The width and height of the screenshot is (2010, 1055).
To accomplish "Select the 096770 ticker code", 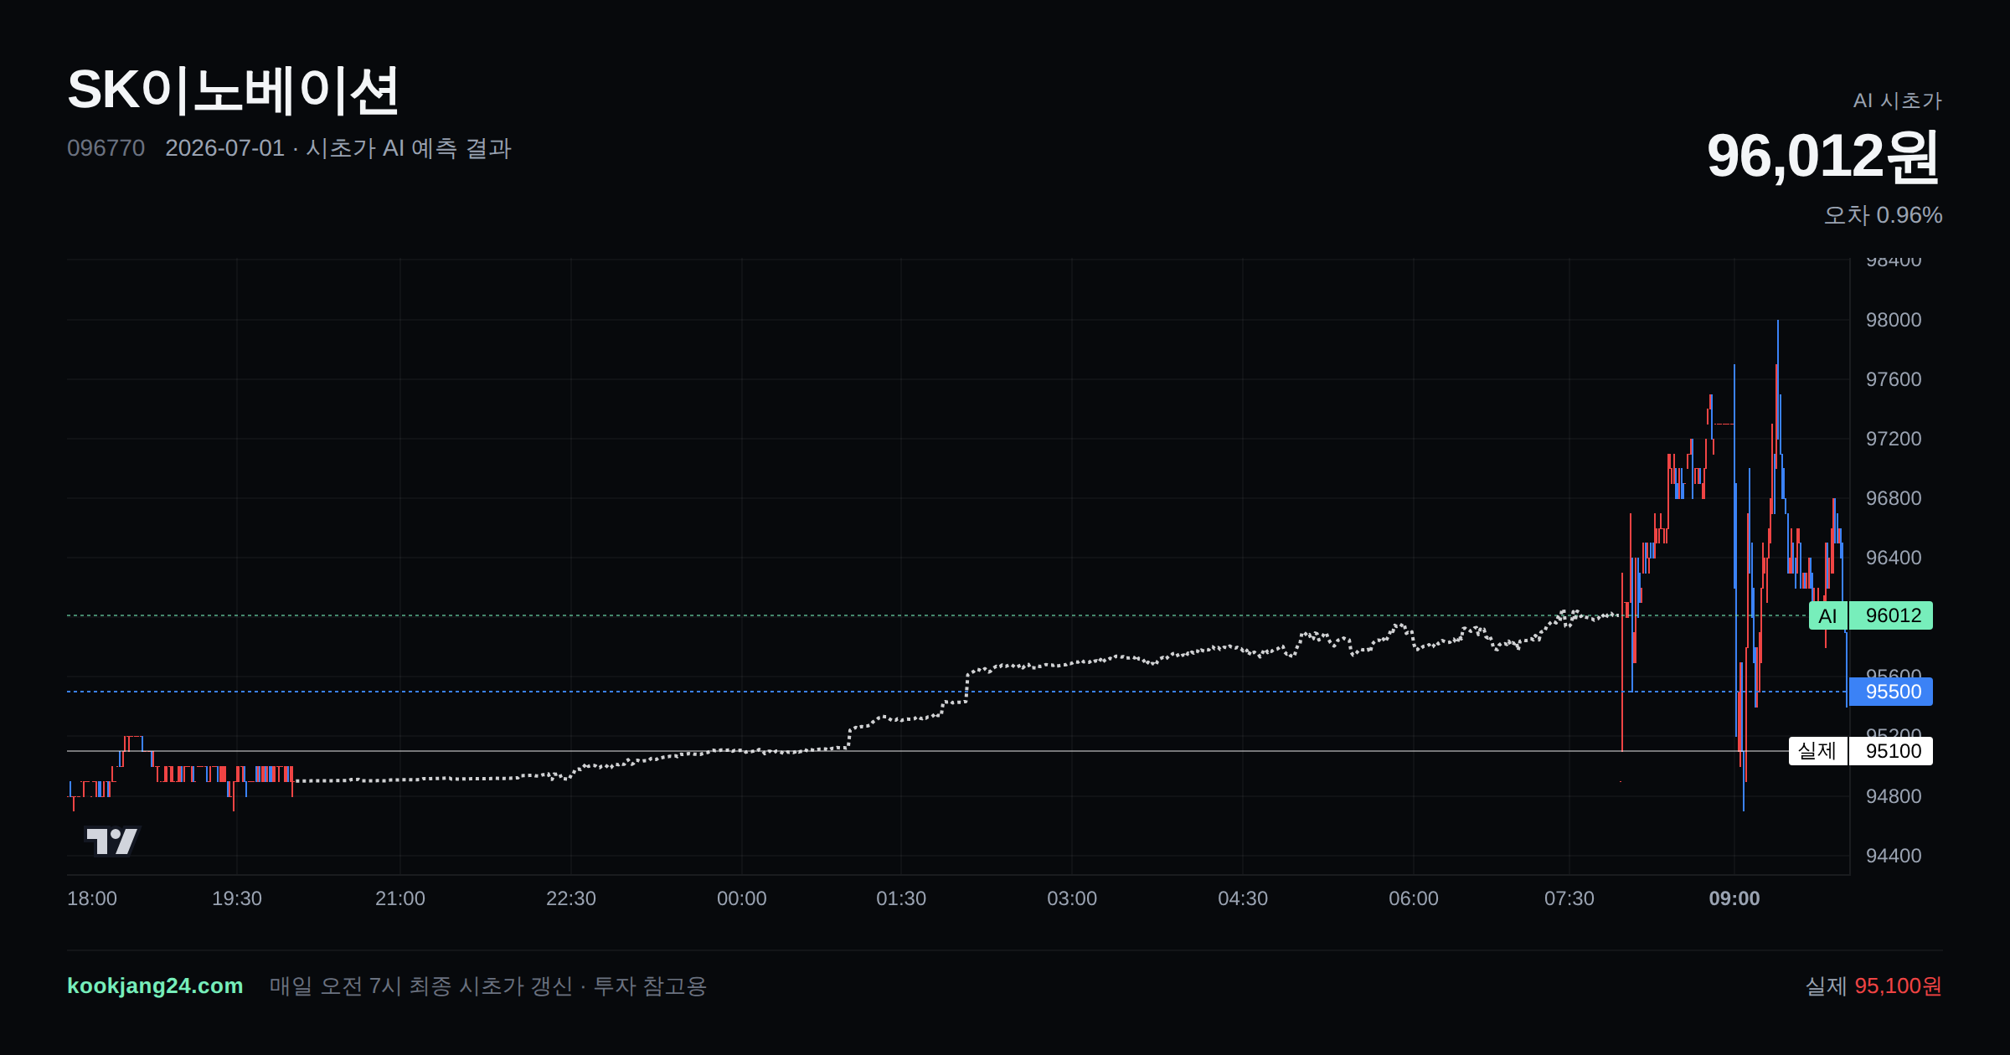I will [106, 148].
